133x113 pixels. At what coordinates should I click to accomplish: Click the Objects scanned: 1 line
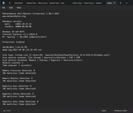point(13,63)
